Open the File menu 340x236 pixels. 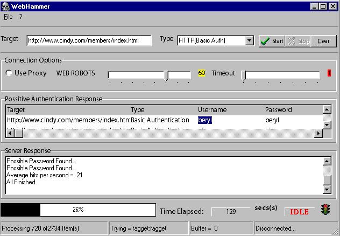pyautogui.click(x=8, y=17)
